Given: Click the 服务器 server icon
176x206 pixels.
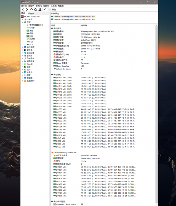Looking at the screenshot, I should coord(25,50).
